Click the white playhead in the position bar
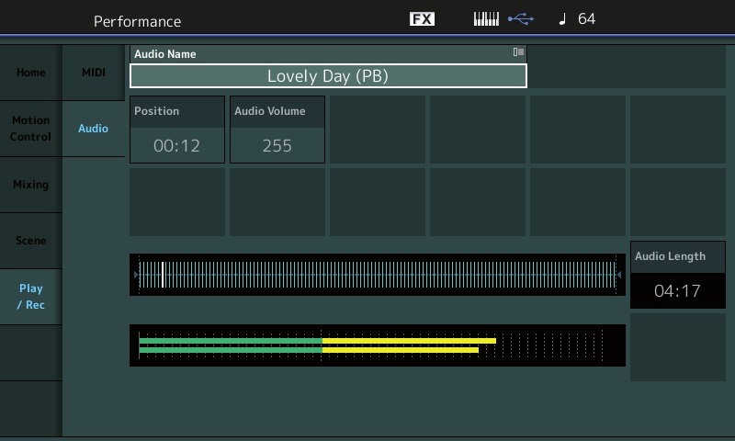The image size is (735, 441). coord(163,275)
